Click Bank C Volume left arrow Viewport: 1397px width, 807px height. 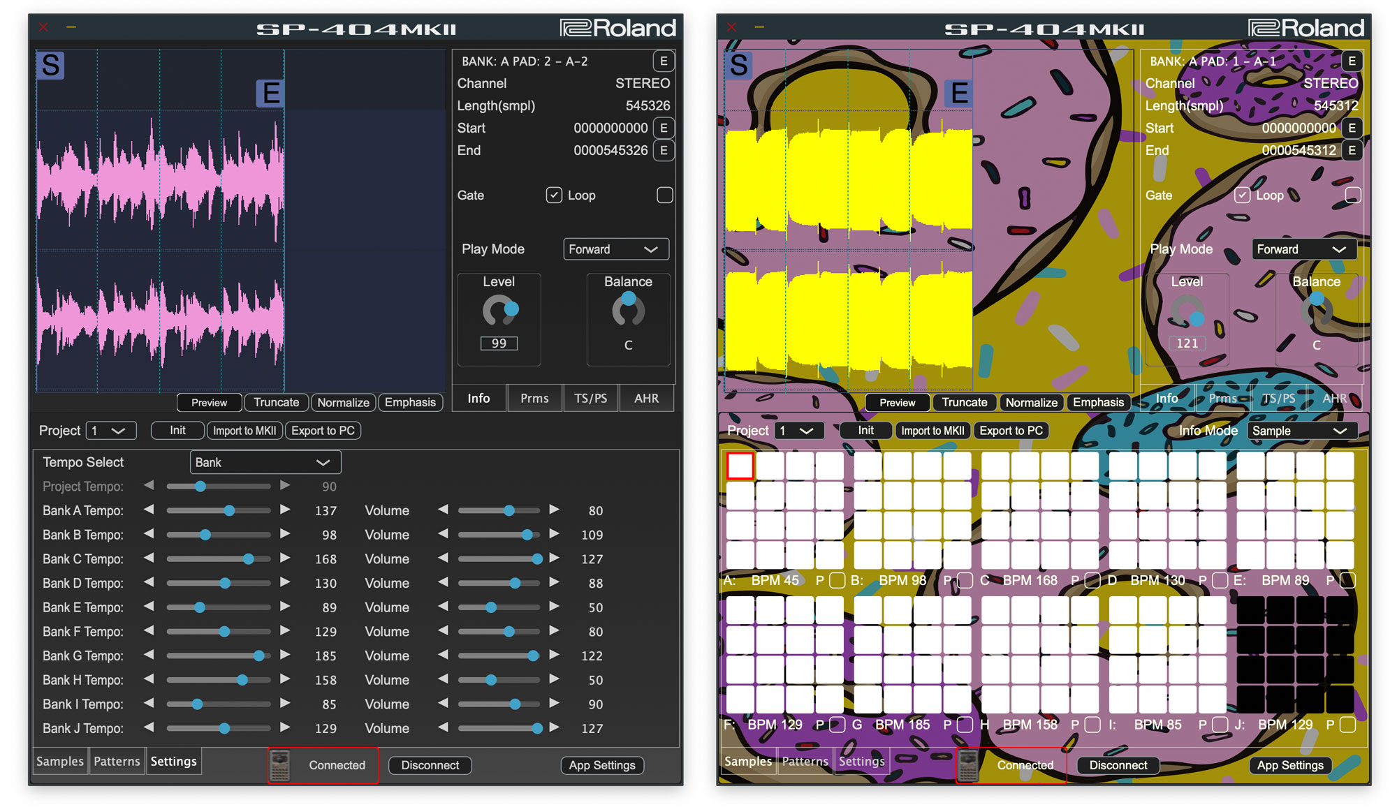(443, 558)
